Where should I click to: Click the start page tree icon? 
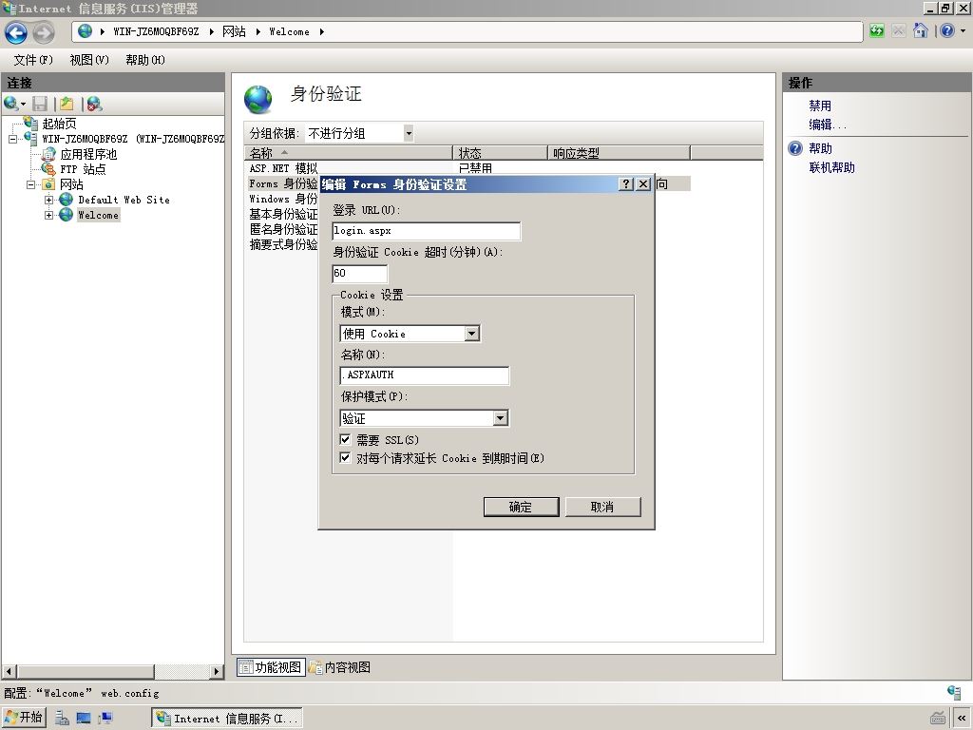30,123
